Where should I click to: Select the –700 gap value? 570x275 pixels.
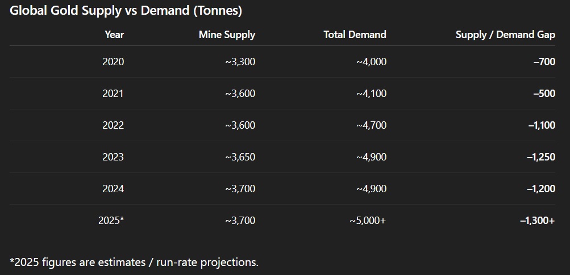click(544, 62)
